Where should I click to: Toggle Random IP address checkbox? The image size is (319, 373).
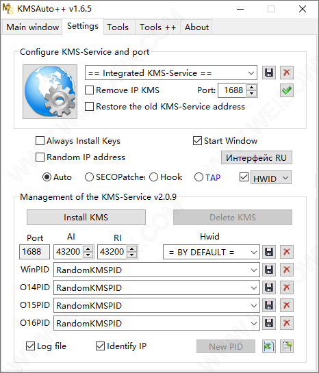coord(40,157)
